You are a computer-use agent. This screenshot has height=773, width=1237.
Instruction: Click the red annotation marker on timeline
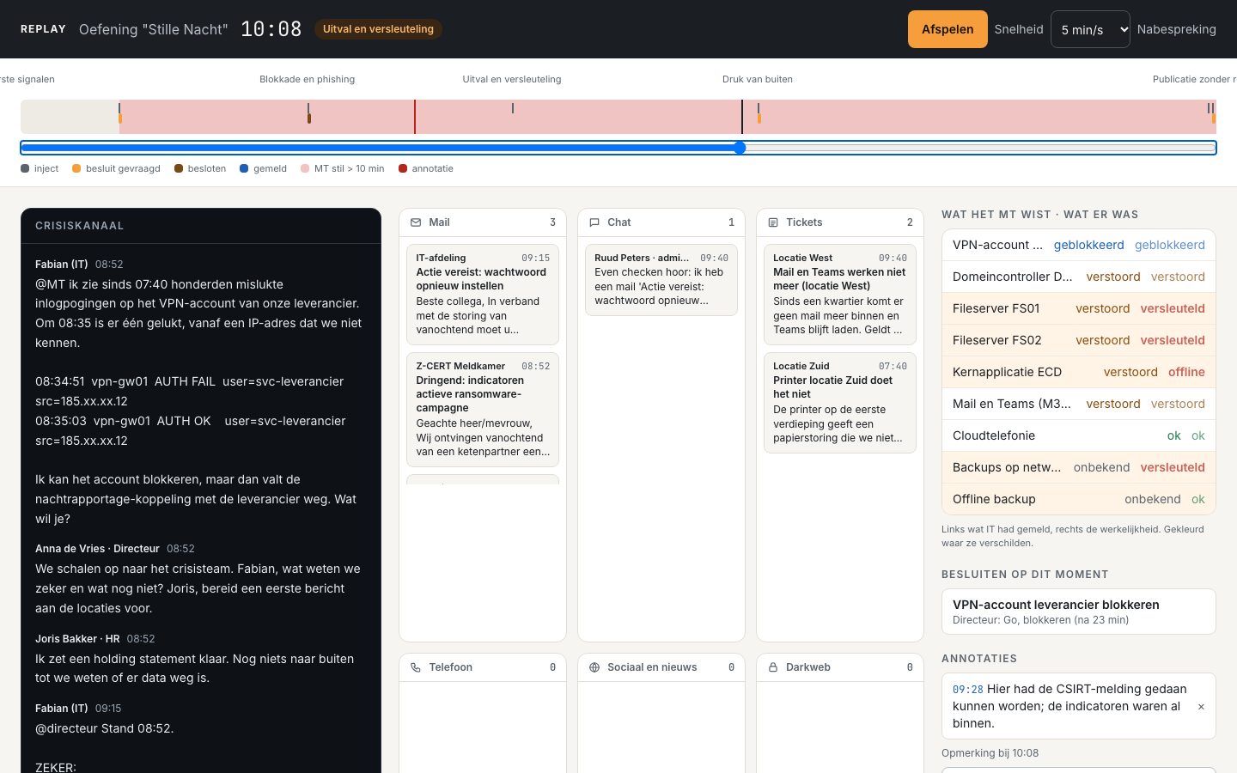[415, 117]
